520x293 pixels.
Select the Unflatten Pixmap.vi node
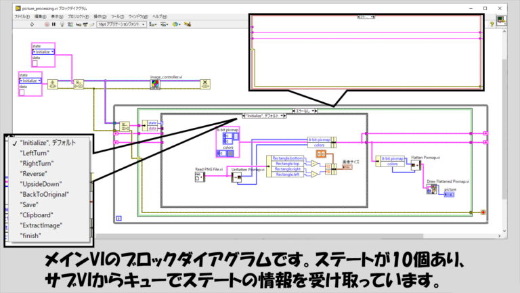click(236, 178)
